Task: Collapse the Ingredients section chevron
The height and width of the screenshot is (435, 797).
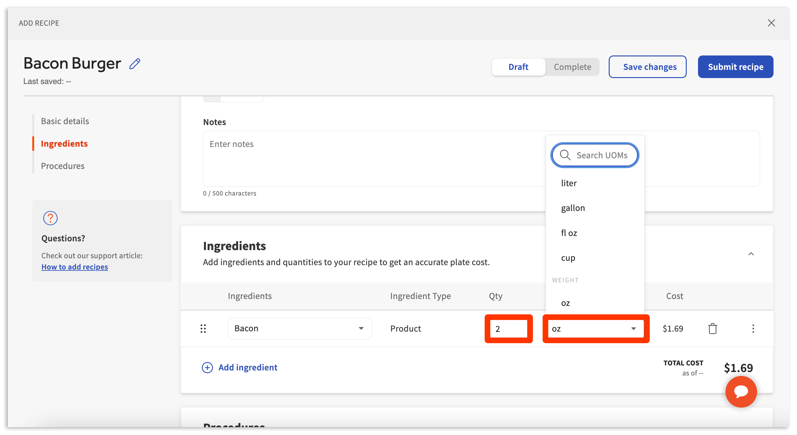Action: pos(751,254)
